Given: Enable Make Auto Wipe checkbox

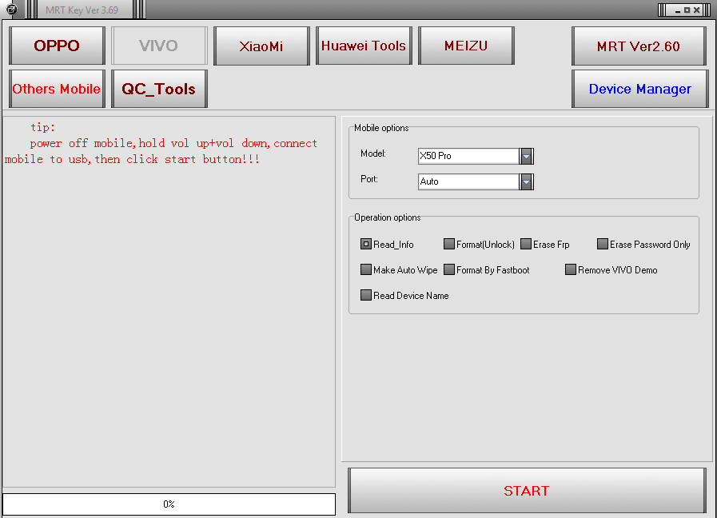Looking at the screenshot, I should (366, 269).
